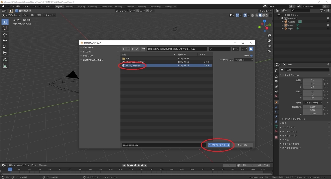
Task: Open the Object properties tab
Action: [276, 102]
